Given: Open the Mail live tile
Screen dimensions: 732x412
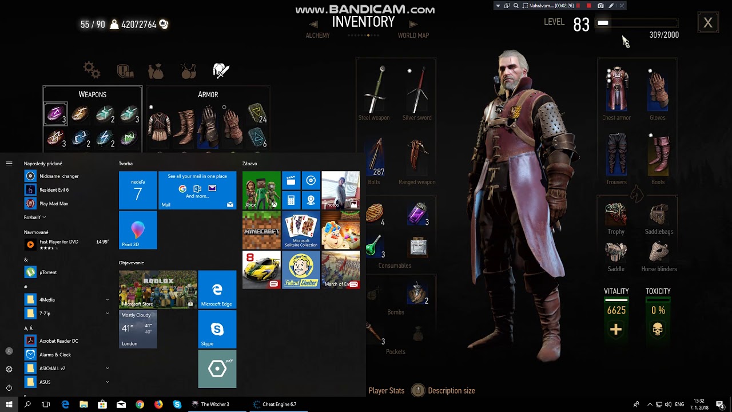Looking at the screenshot, I should point(197,190).
